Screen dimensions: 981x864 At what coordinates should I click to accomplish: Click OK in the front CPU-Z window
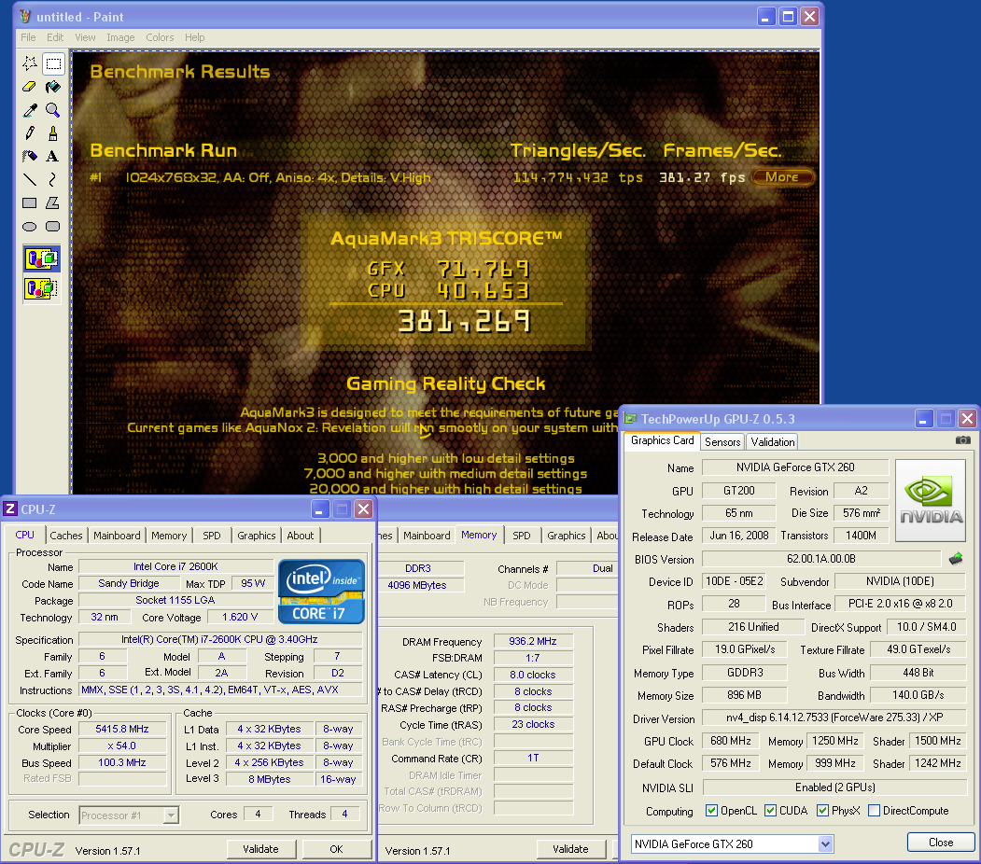pyautogui.click(x=337, y=849)
